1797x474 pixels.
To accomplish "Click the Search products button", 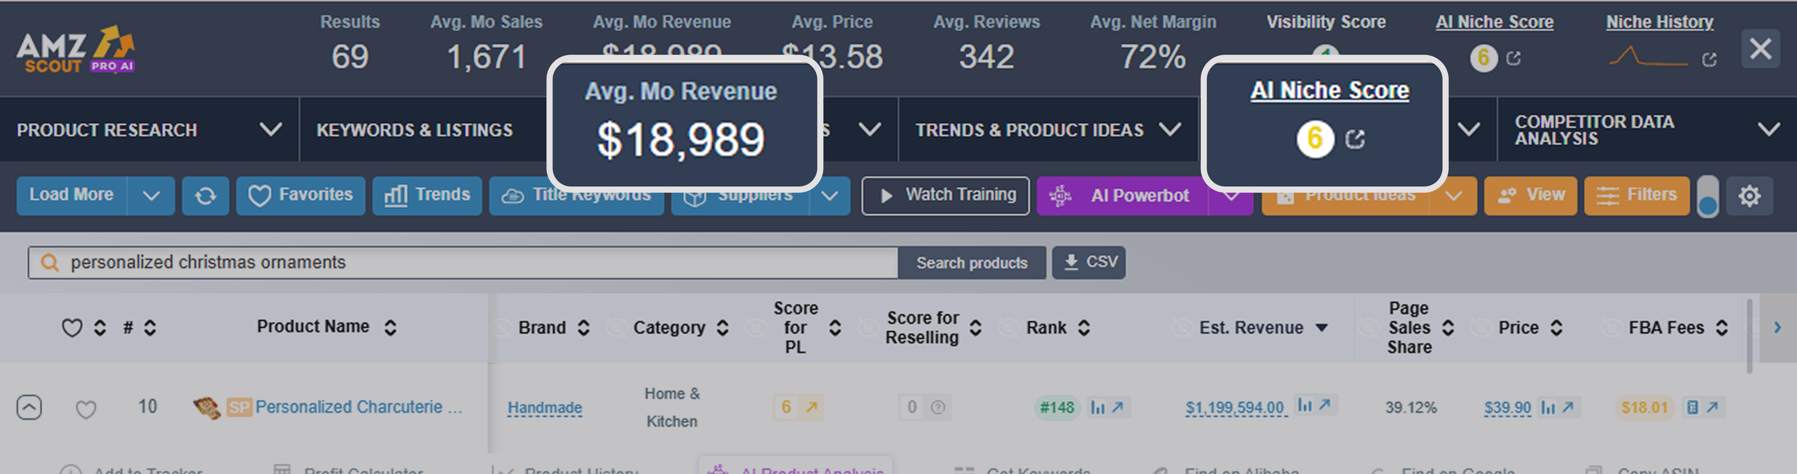I will point(971,263).
